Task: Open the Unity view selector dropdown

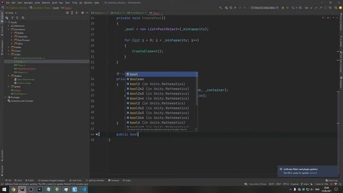Action: 11,13
